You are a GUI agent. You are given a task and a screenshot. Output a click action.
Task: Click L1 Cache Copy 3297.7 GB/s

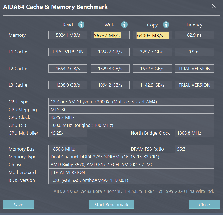[x=152, y=52]
